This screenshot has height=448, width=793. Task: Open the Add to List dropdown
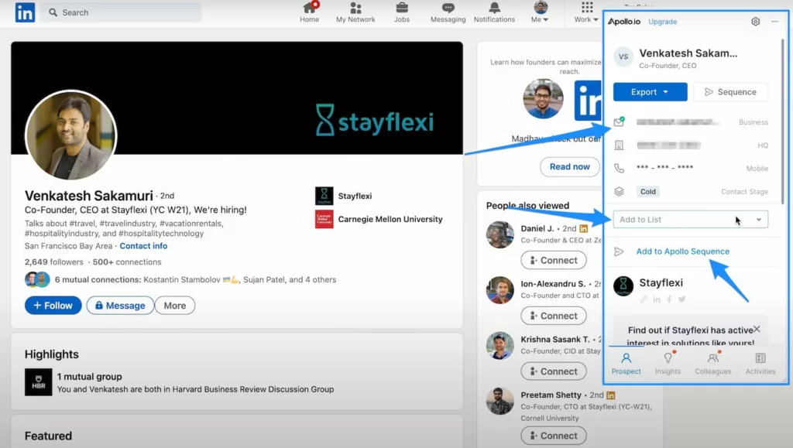pyautogui.click(x=690, y=220)
